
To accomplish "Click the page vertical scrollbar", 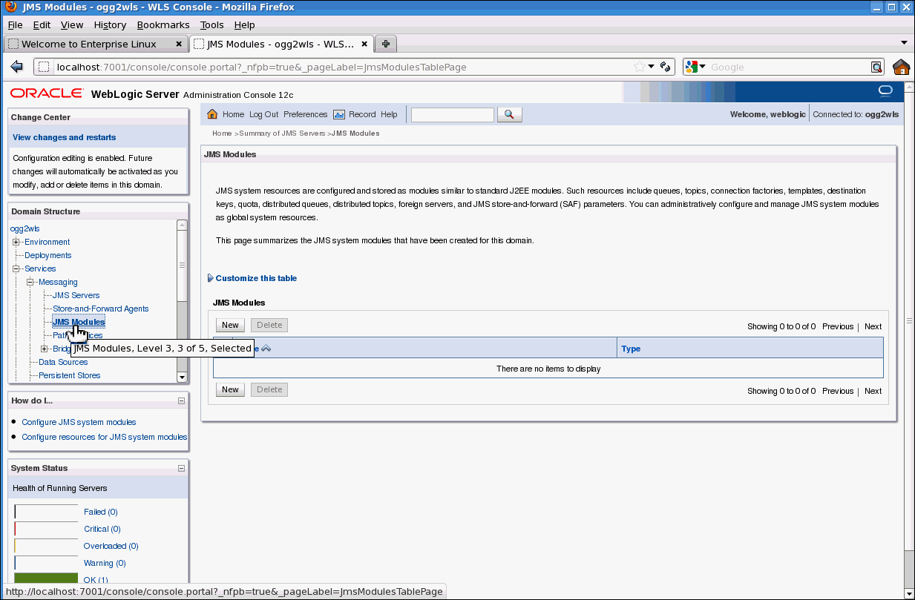I will pyautogui.click(x=909, y=321).
